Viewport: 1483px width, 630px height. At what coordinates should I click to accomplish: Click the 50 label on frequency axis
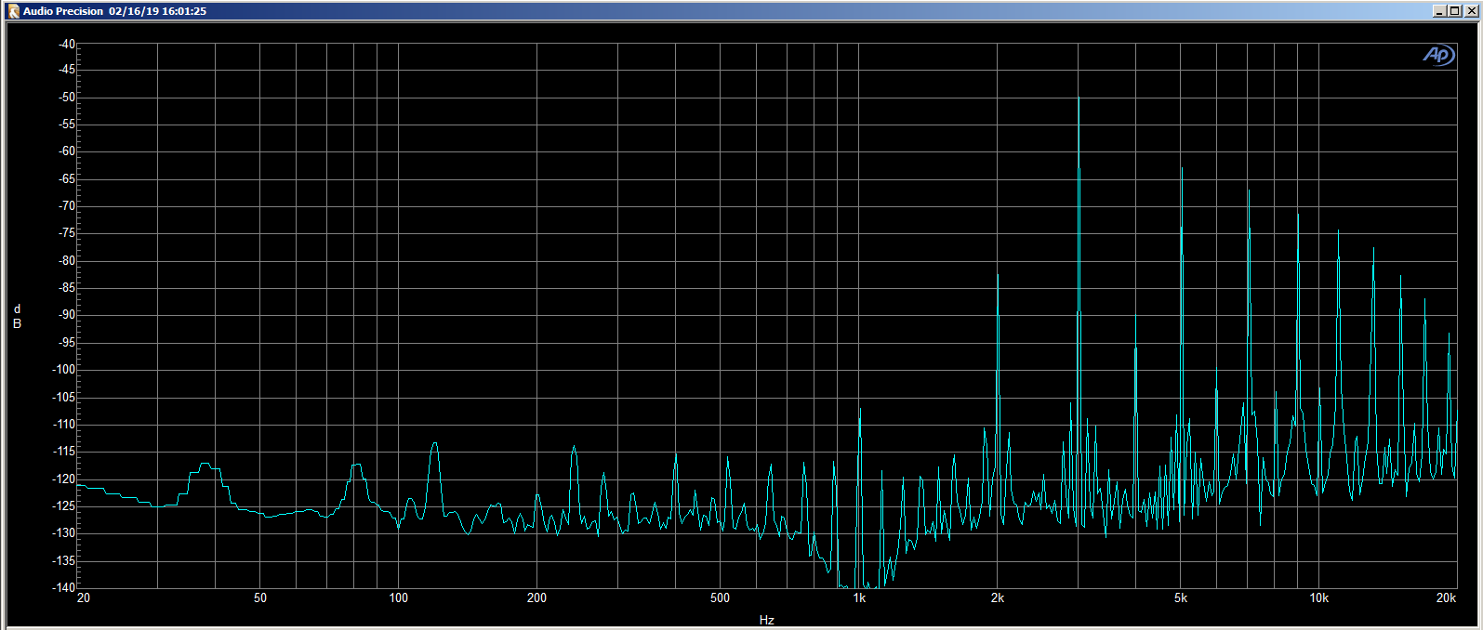(260, 597)
